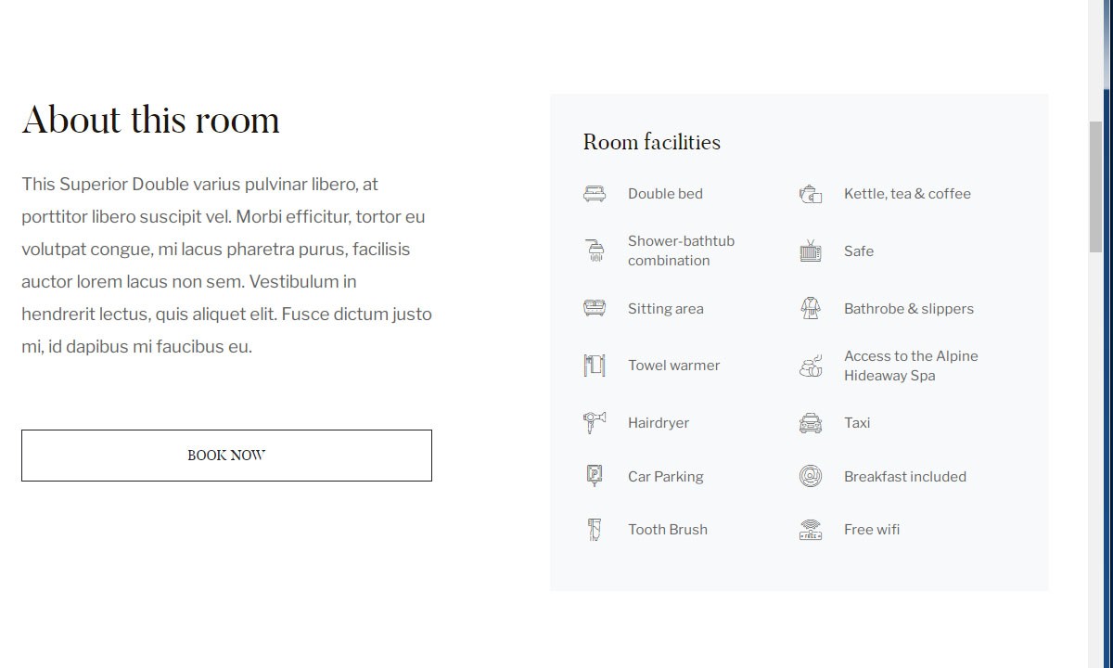Viewport: 1113px width, 668px height.
Task: Click the Breakfast included icon
Action: (811, 477)
